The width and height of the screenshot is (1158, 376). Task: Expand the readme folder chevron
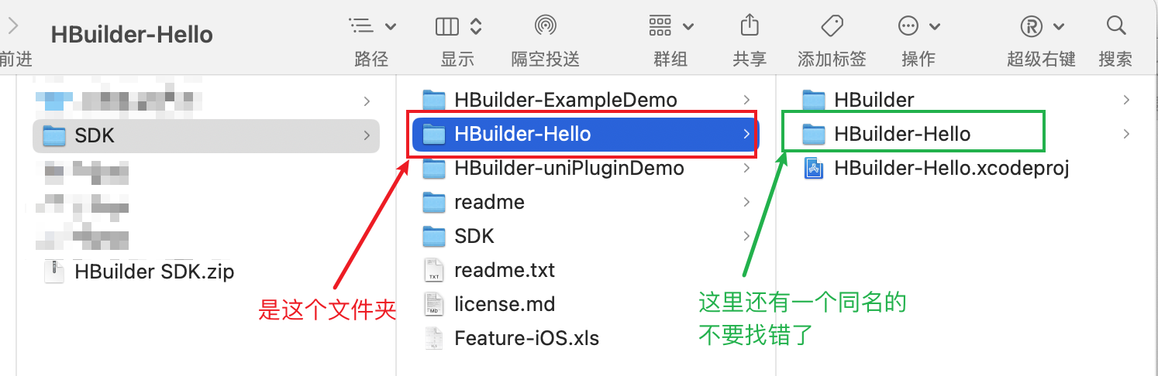coord(746,202)
